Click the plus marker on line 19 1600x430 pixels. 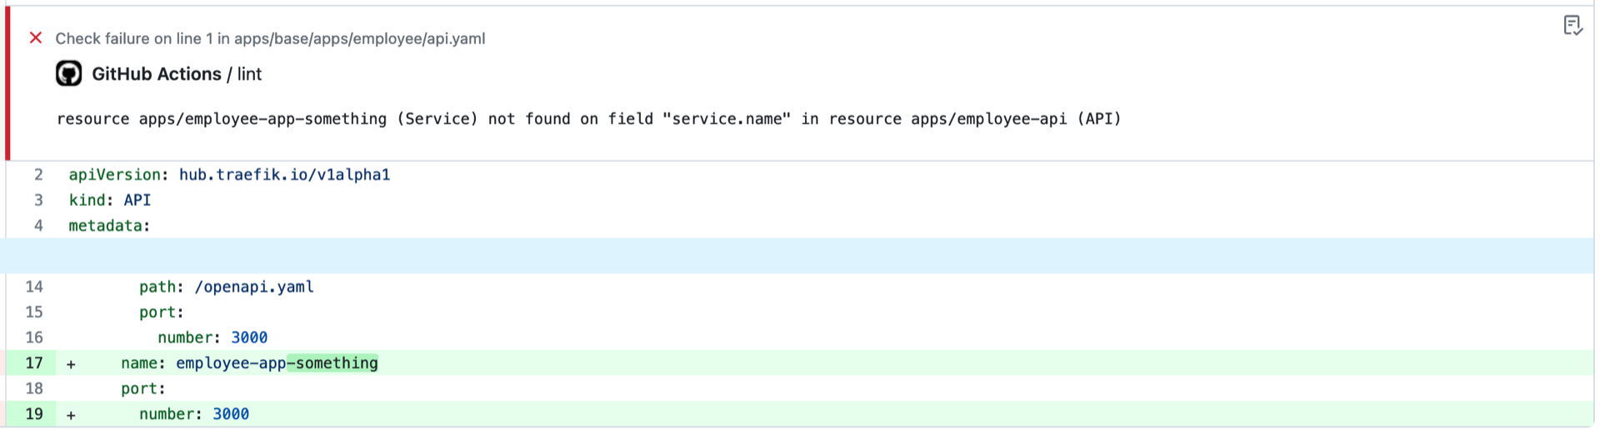pyautogui.click(x=71, y=415)
